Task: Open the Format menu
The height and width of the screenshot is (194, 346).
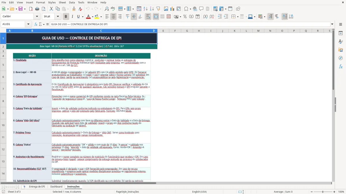Action: [40, 2]
